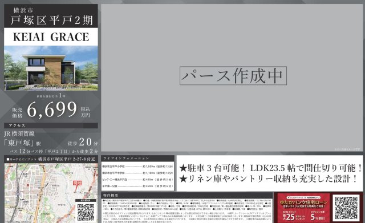365x223 pixels.
Task: Select the '平戸第一公園' row
Action: pos(137,186)
